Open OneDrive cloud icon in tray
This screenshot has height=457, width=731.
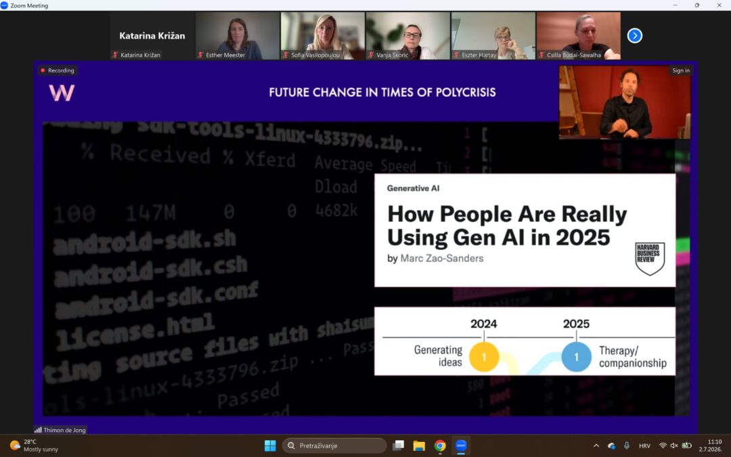point(611,445)
